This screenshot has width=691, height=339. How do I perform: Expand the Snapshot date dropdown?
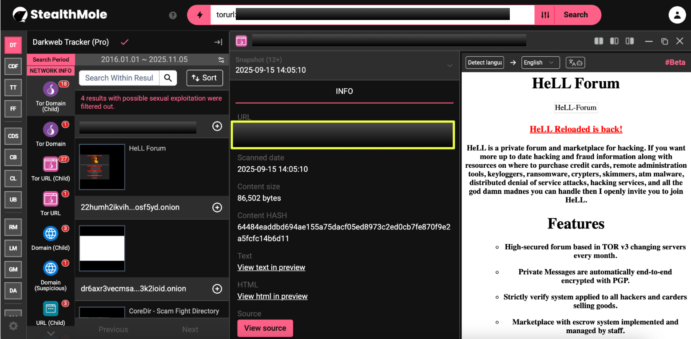click(450, 66)
